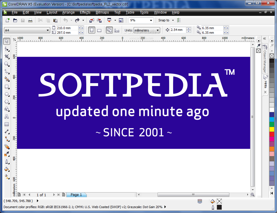The image size is (277, 213).
Task: Click the duplicate distance x 6.35 field
Action: coord(212,28)
